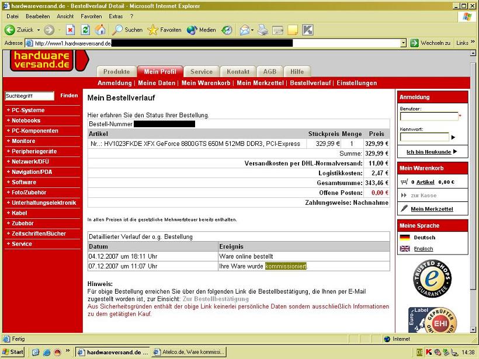Open Mein Warenkorb in red submenu
This screenshot has width=479, height=359.
point(206,83)
